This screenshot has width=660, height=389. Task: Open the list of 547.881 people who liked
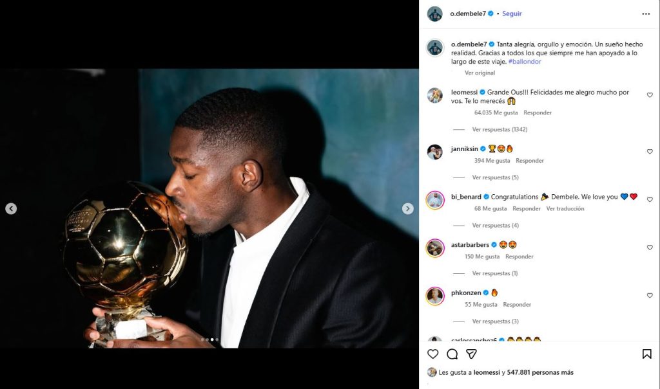[x=540, y=372]
